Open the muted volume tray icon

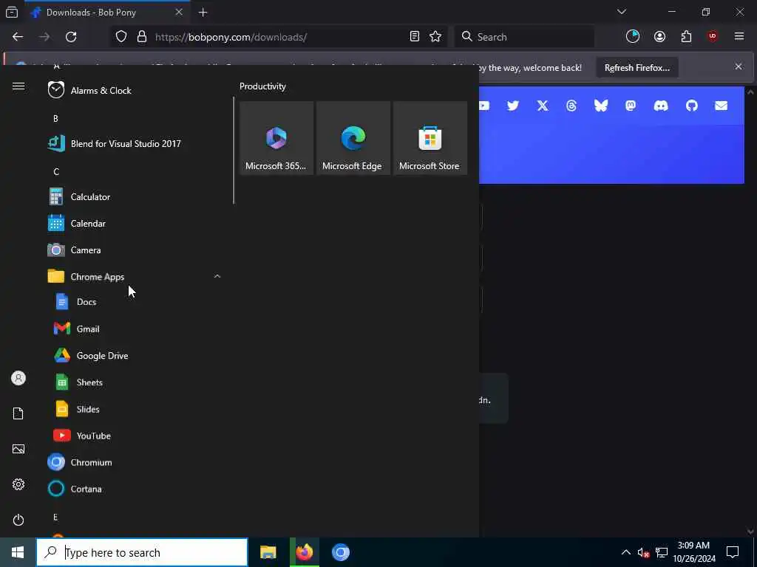[x=643, y=552]
